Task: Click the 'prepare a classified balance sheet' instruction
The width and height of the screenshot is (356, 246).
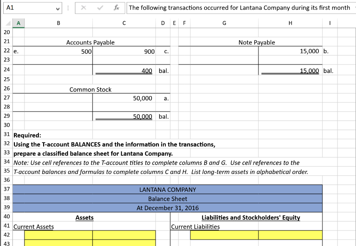Action: click(x=93, y=153)
